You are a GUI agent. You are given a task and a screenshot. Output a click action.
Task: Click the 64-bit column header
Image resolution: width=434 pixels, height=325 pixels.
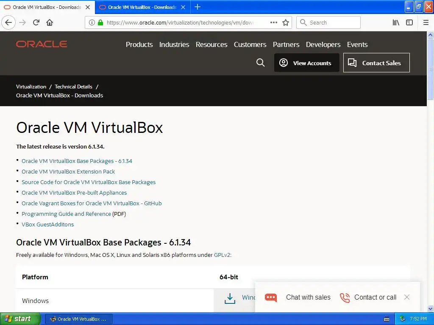coord(228,277)
